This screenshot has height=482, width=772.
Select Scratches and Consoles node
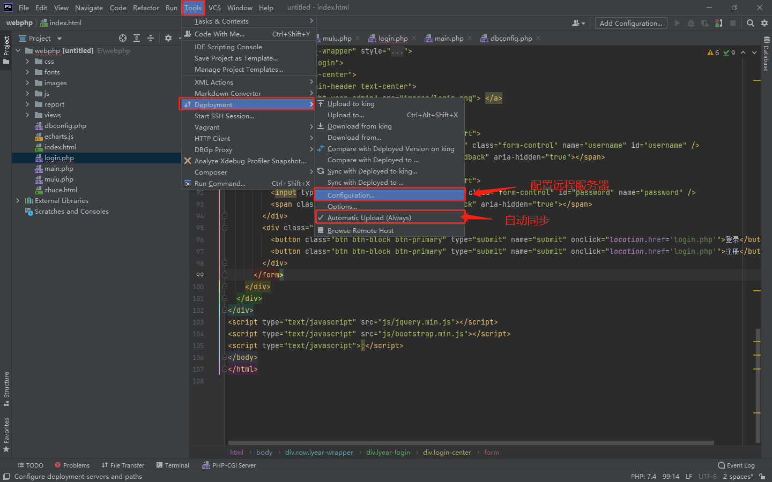[67, 211]
